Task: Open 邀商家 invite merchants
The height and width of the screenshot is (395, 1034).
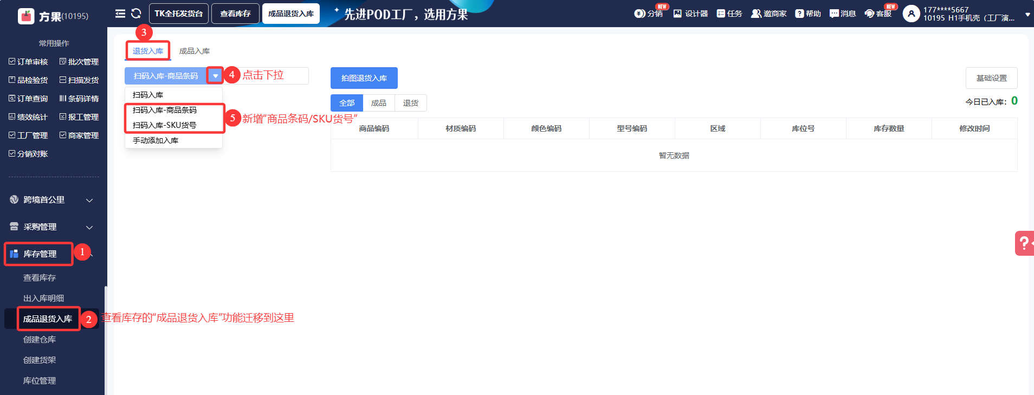Action: [768, 14]
